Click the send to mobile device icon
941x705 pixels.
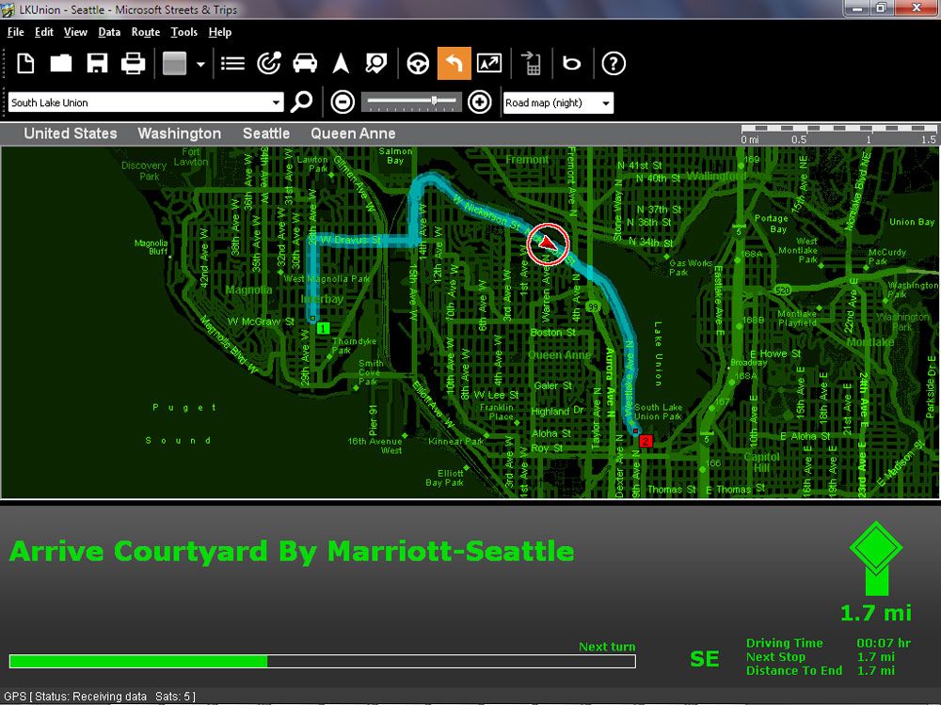pyautogui.click(x=531, y=63)
